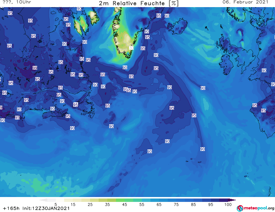The width and height of the screenshot is (275, 212).
Task: Click legend value '25'
Action: [x=90, y=205]
